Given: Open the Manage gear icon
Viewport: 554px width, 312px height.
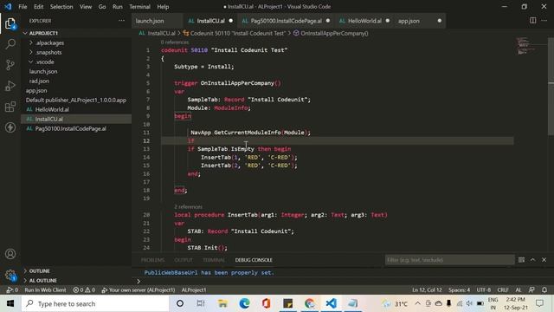Looking at the screenshot, I should pos(10,275).
